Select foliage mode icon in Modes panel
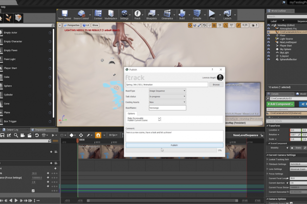The width and height of the screenshot is (307, 204). point(8,18)
